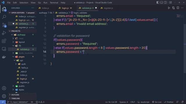The height and width of the screenshot is (104, 186).
Task: Click the errors and warnings count
Action: pyautogui.click(x=40, y=102)
